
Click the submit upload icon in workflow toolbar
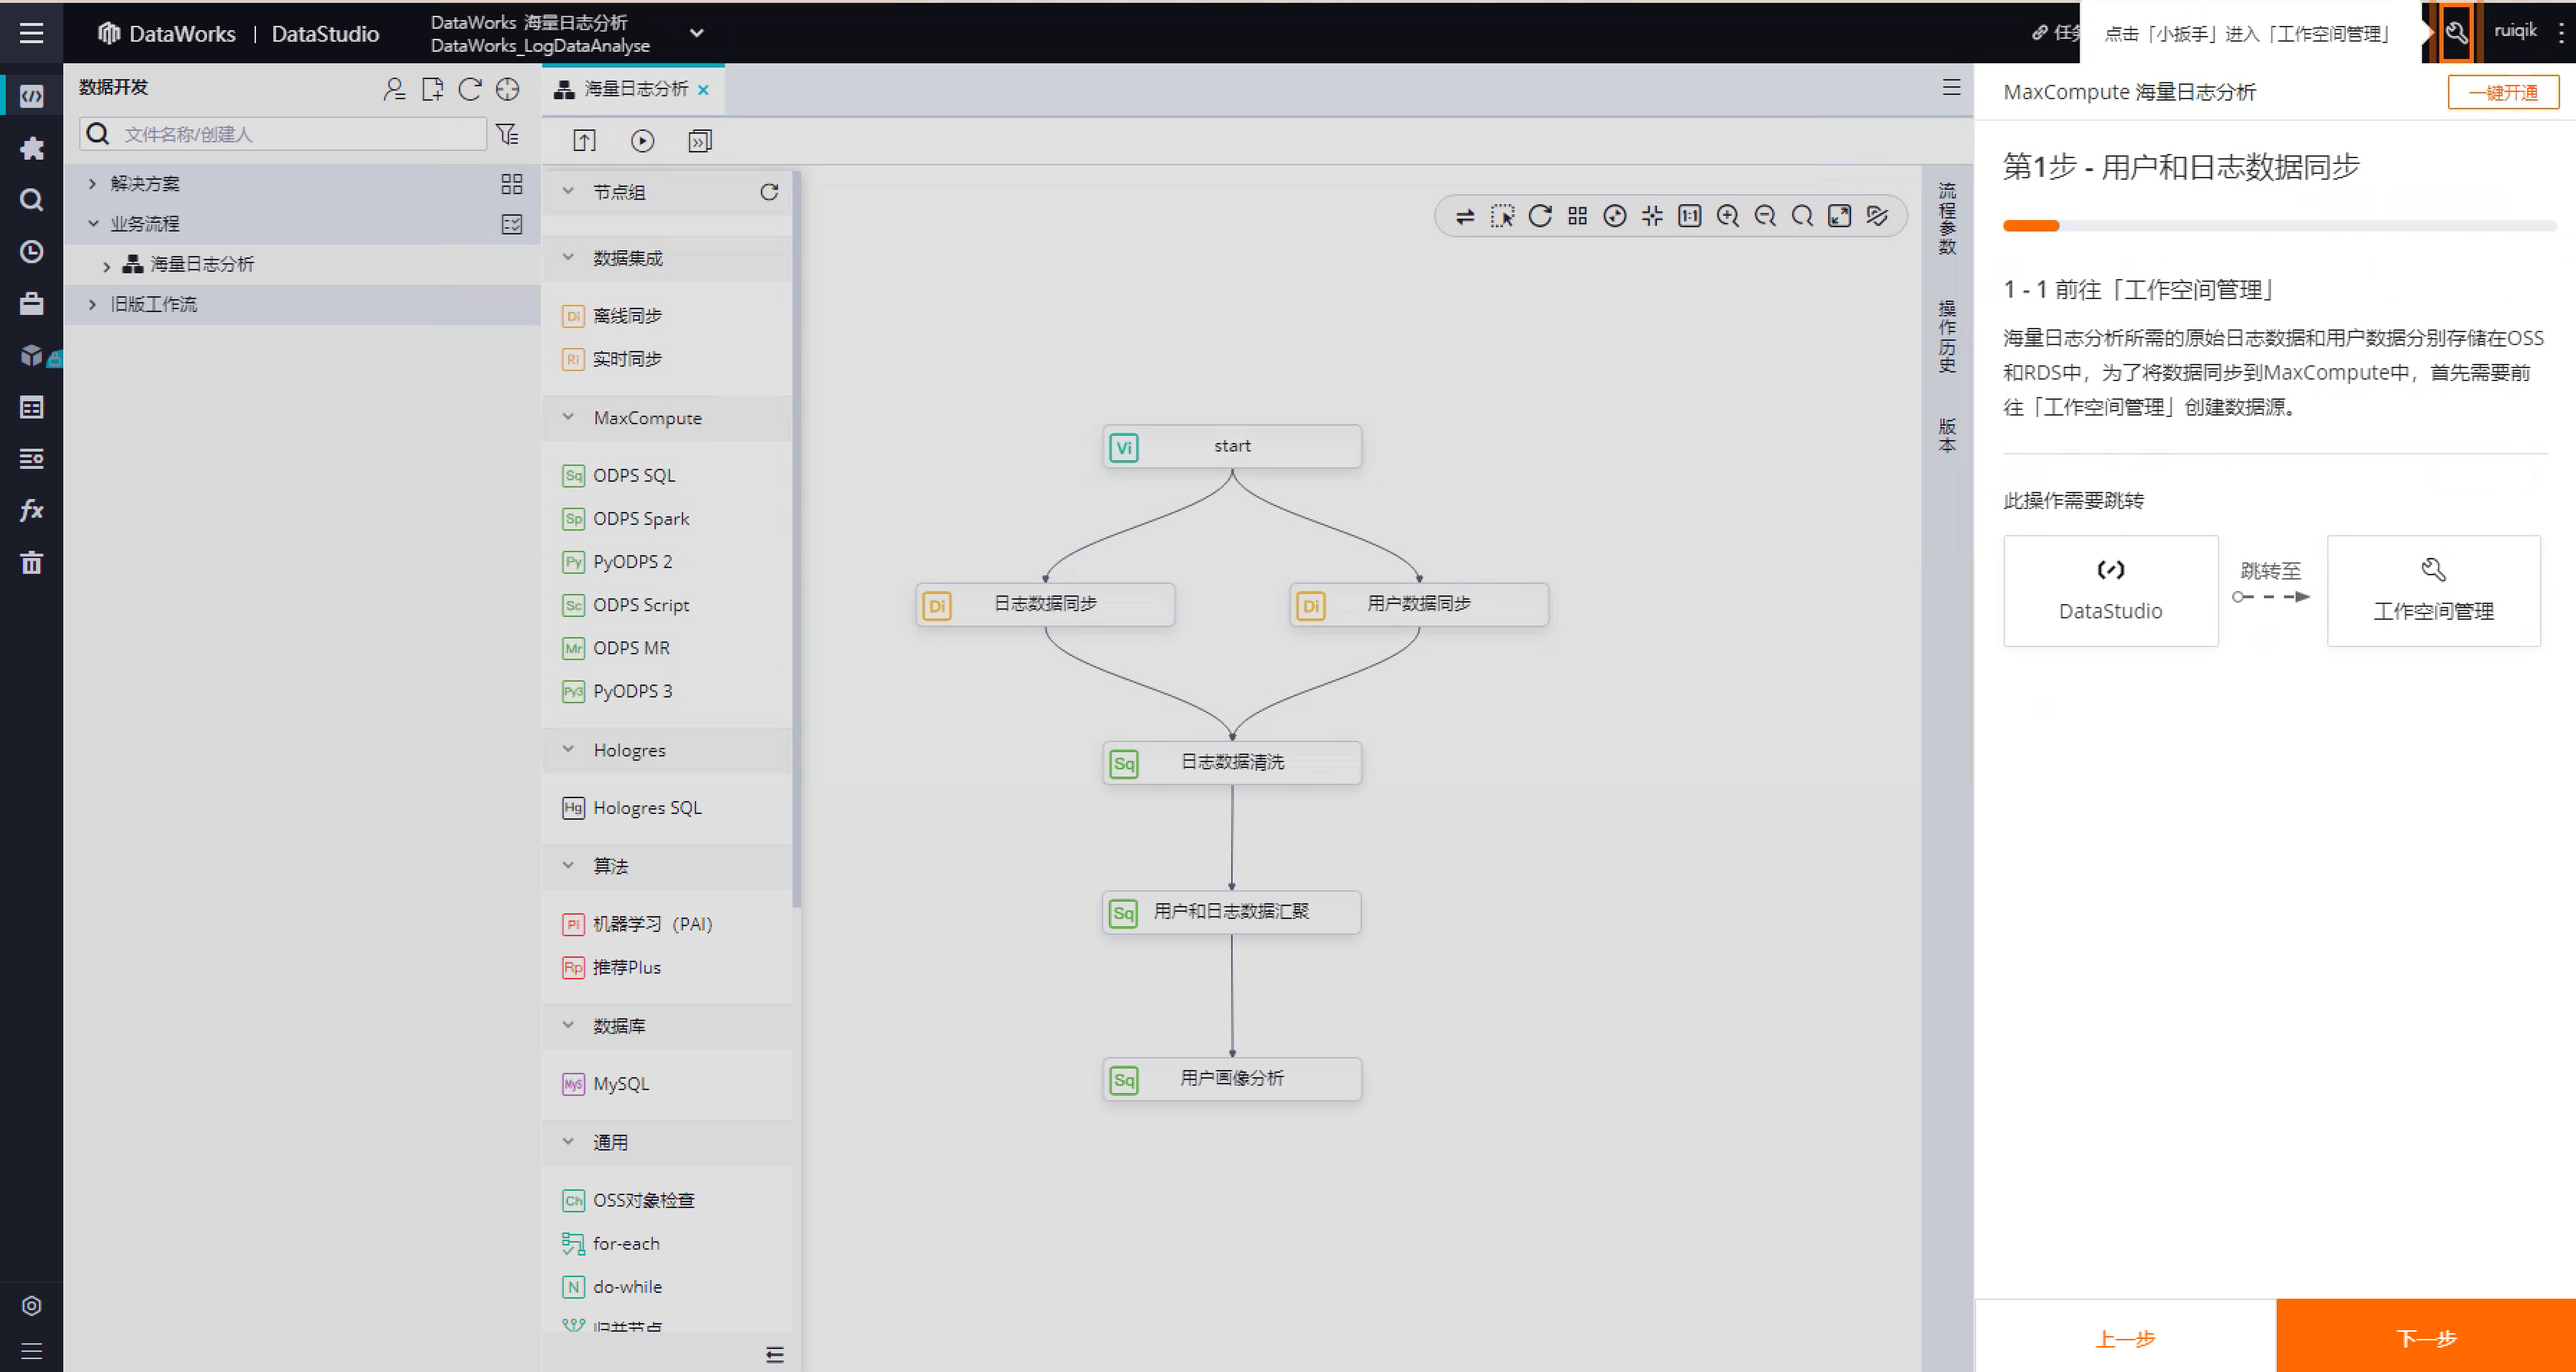[x=584, y=141]
